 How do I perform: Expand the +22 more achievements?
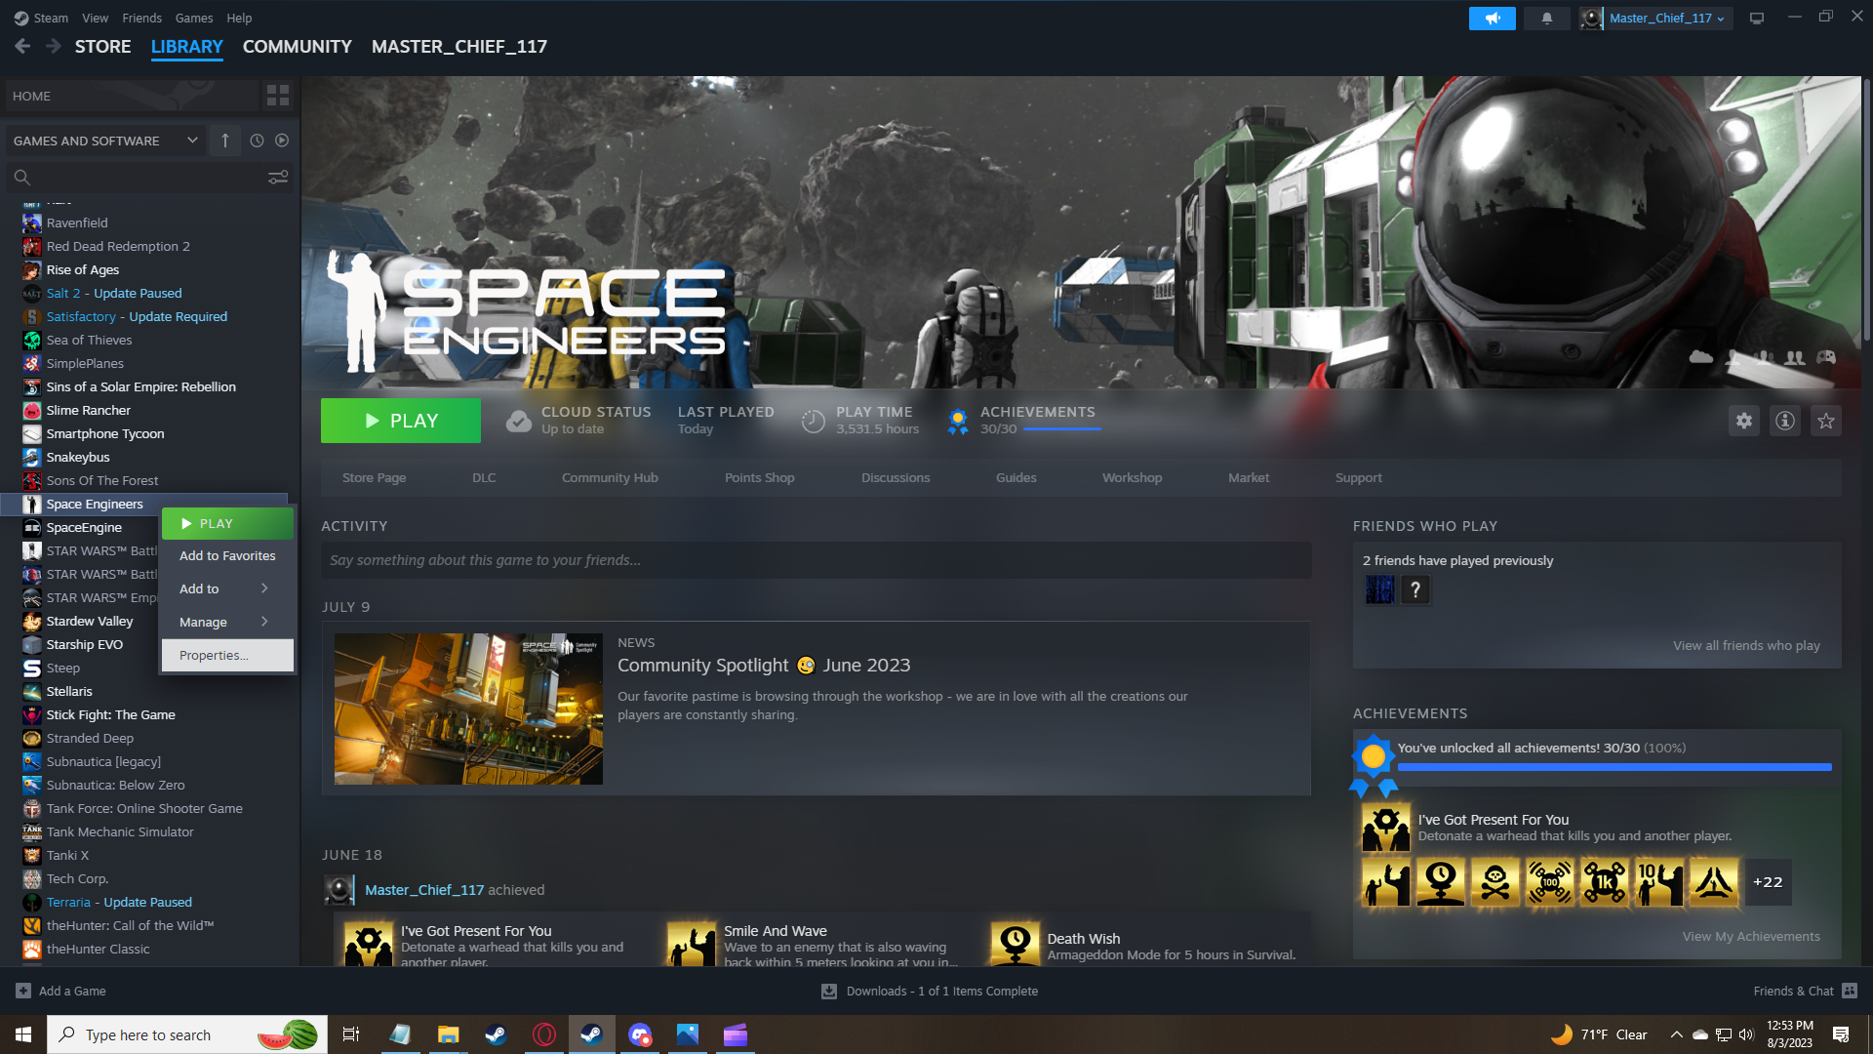tap(1767, 882)
